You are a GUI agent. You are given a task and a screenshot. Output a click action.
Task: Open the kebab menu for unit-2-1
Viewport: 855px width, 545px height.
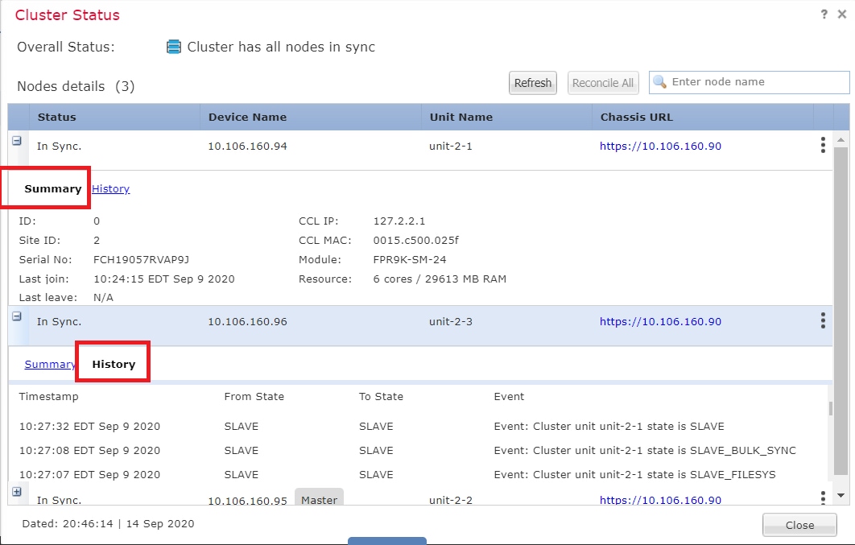[823, 145]
